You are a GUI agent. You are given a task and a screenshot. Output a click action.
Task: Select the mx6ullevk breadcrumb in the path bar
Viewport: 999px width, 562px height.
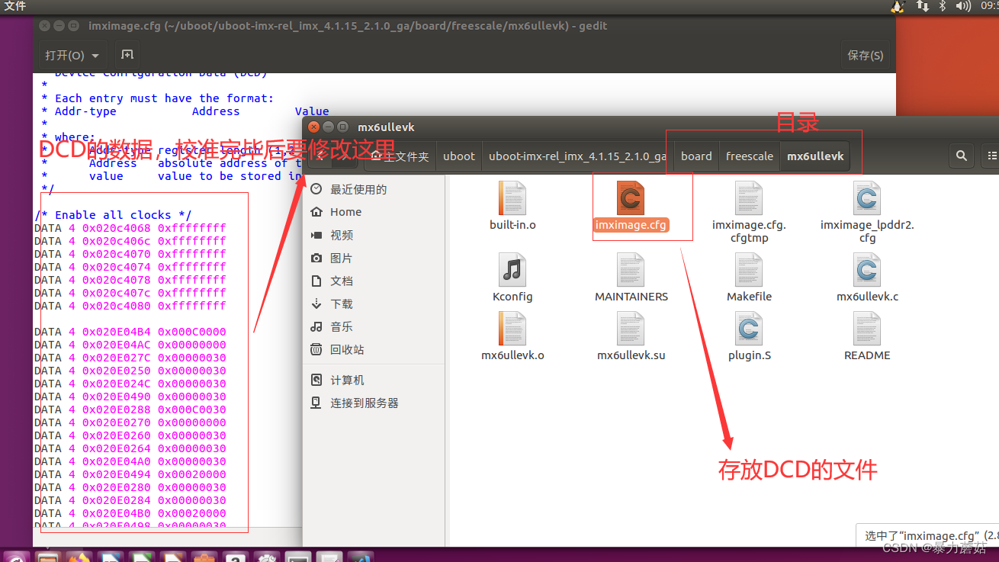tap(814, 156)
